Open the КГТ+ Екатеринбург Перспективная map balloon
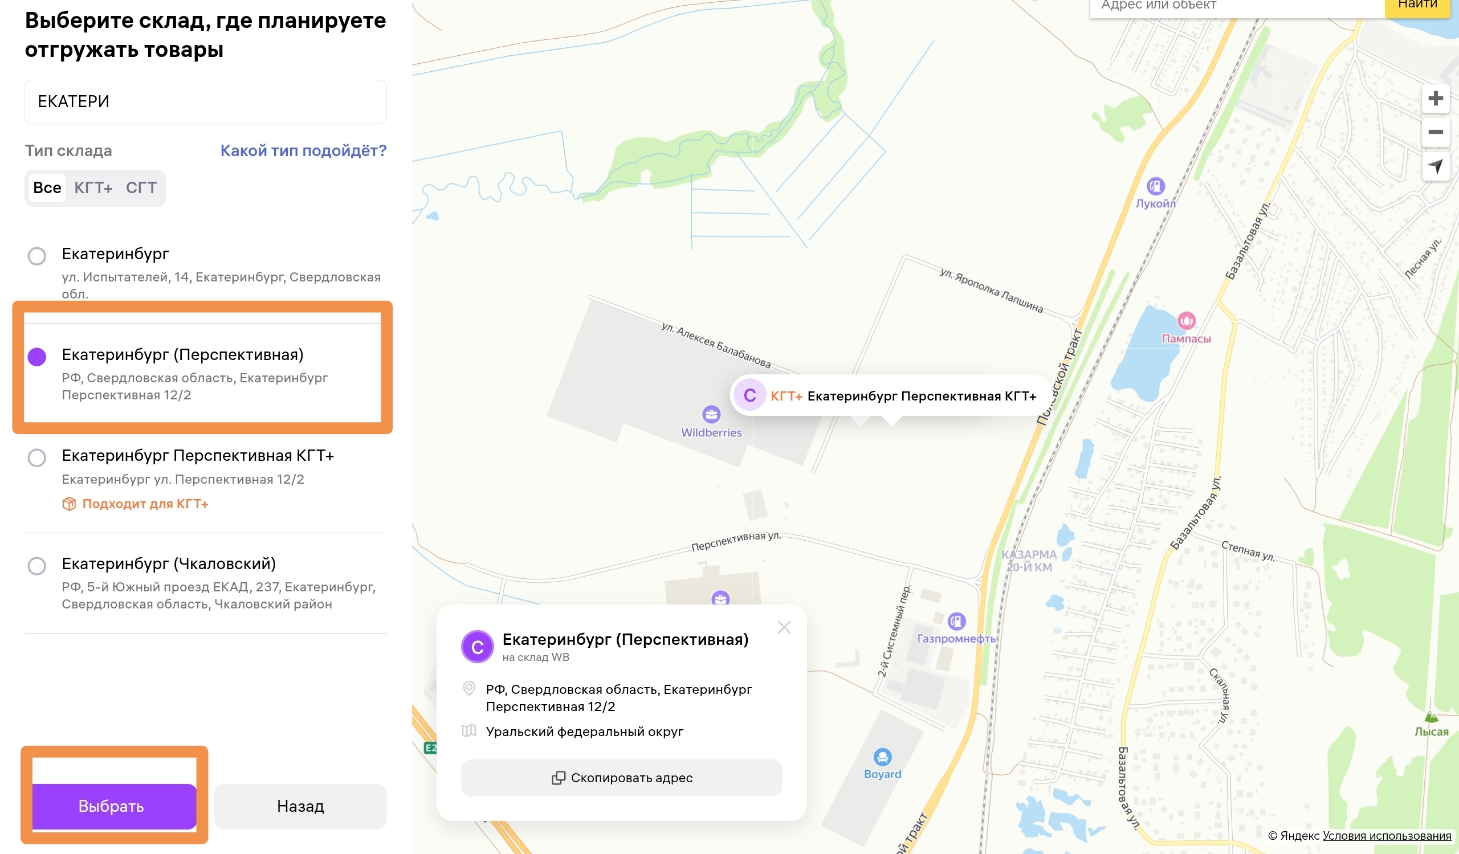This screenshot has height=854, width=1459. tap(890, 396)
